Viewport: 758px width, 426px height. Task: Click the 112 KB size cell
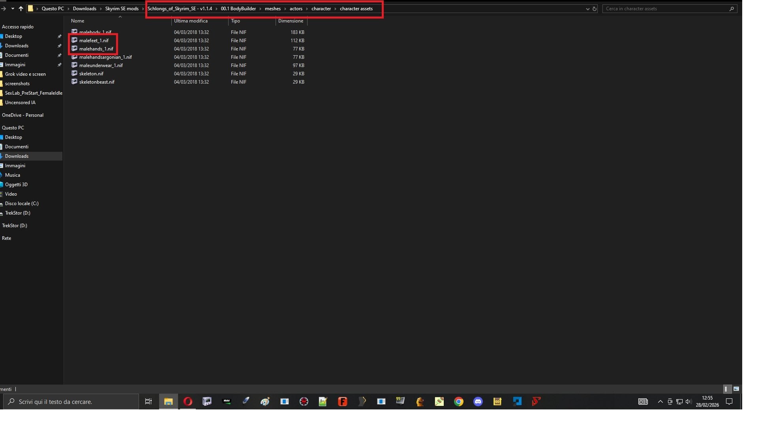point(297,41)
